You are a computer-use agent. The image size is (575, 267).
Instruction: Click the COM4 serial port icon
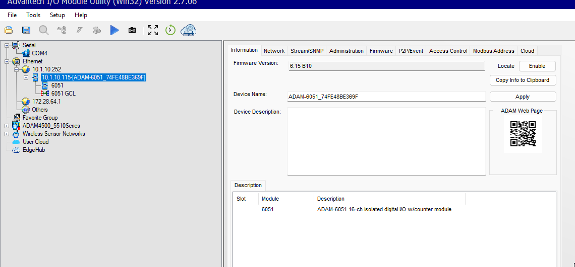click(26, 53)
